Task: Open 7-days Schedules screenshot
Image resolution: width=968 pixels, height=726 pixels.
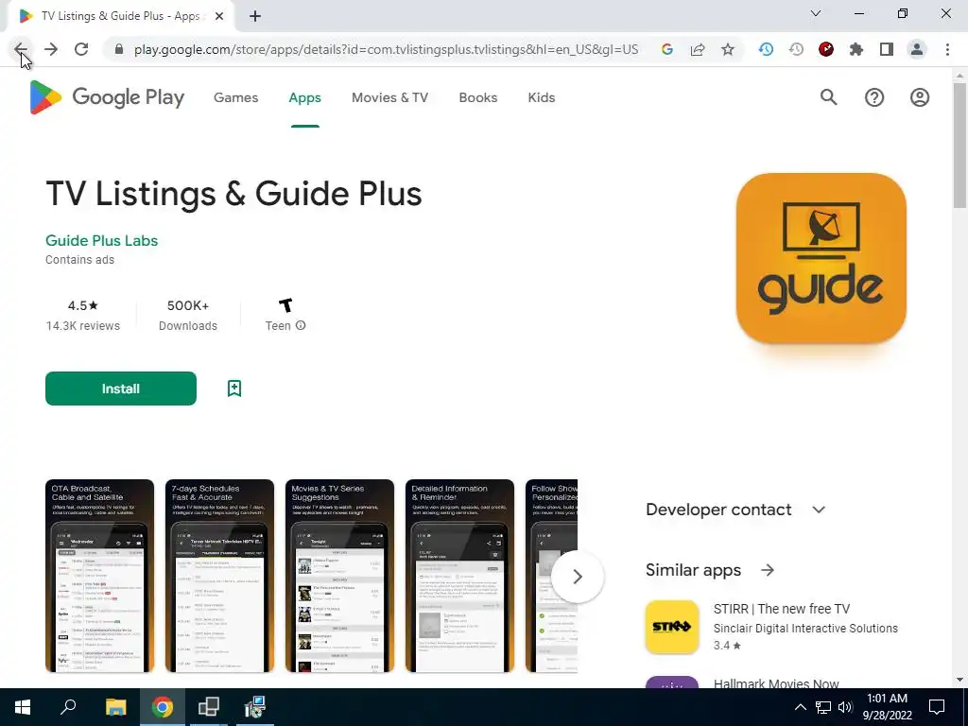Action: pos(219,576)
